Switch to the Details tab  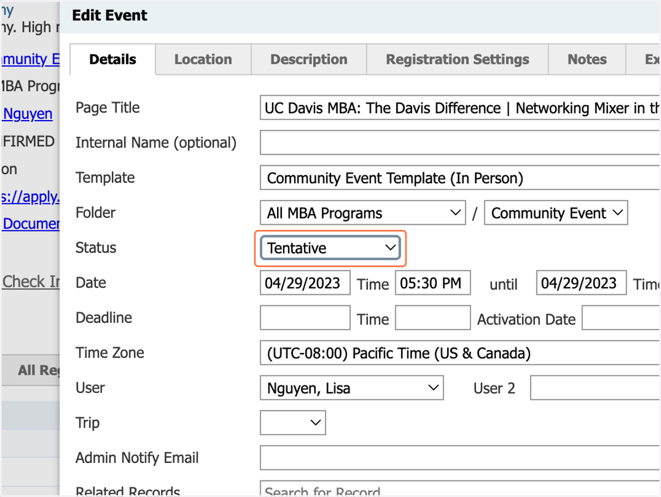(x=113, y=60)
